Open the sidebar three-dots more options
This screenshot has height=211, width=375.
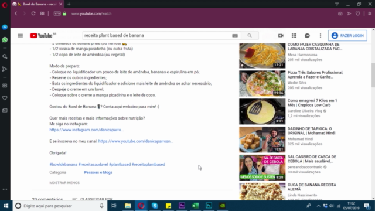5,189
